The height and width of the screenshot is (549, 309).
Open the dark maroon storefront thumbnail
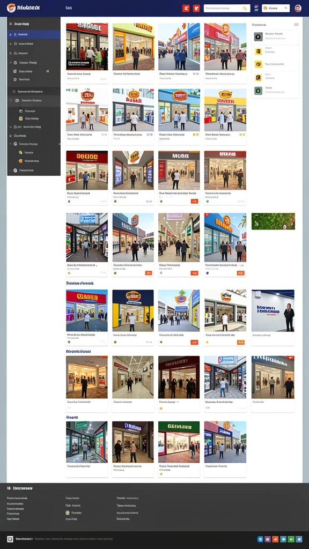tap(179, 377)
